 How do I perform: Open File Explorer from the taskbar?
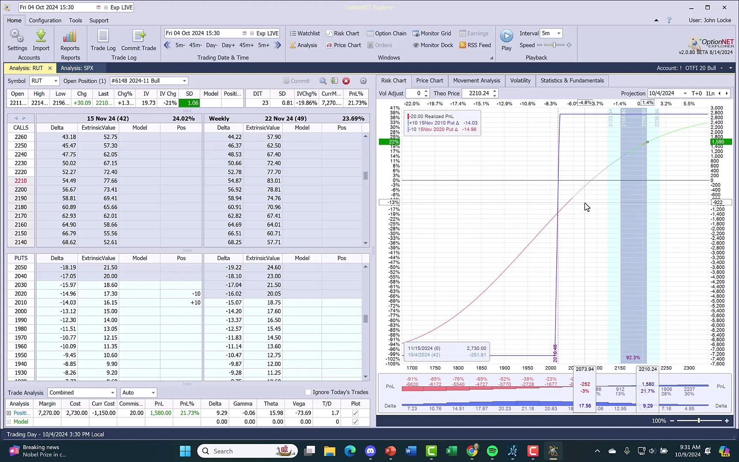(x=330, y=451)
